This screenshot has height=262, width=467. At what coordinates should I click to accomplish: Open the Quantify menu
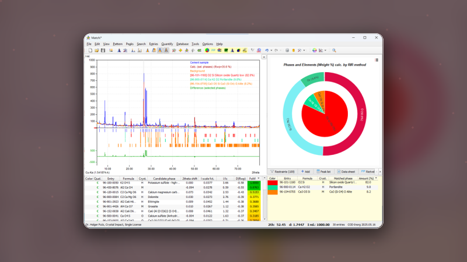(167, 44)
